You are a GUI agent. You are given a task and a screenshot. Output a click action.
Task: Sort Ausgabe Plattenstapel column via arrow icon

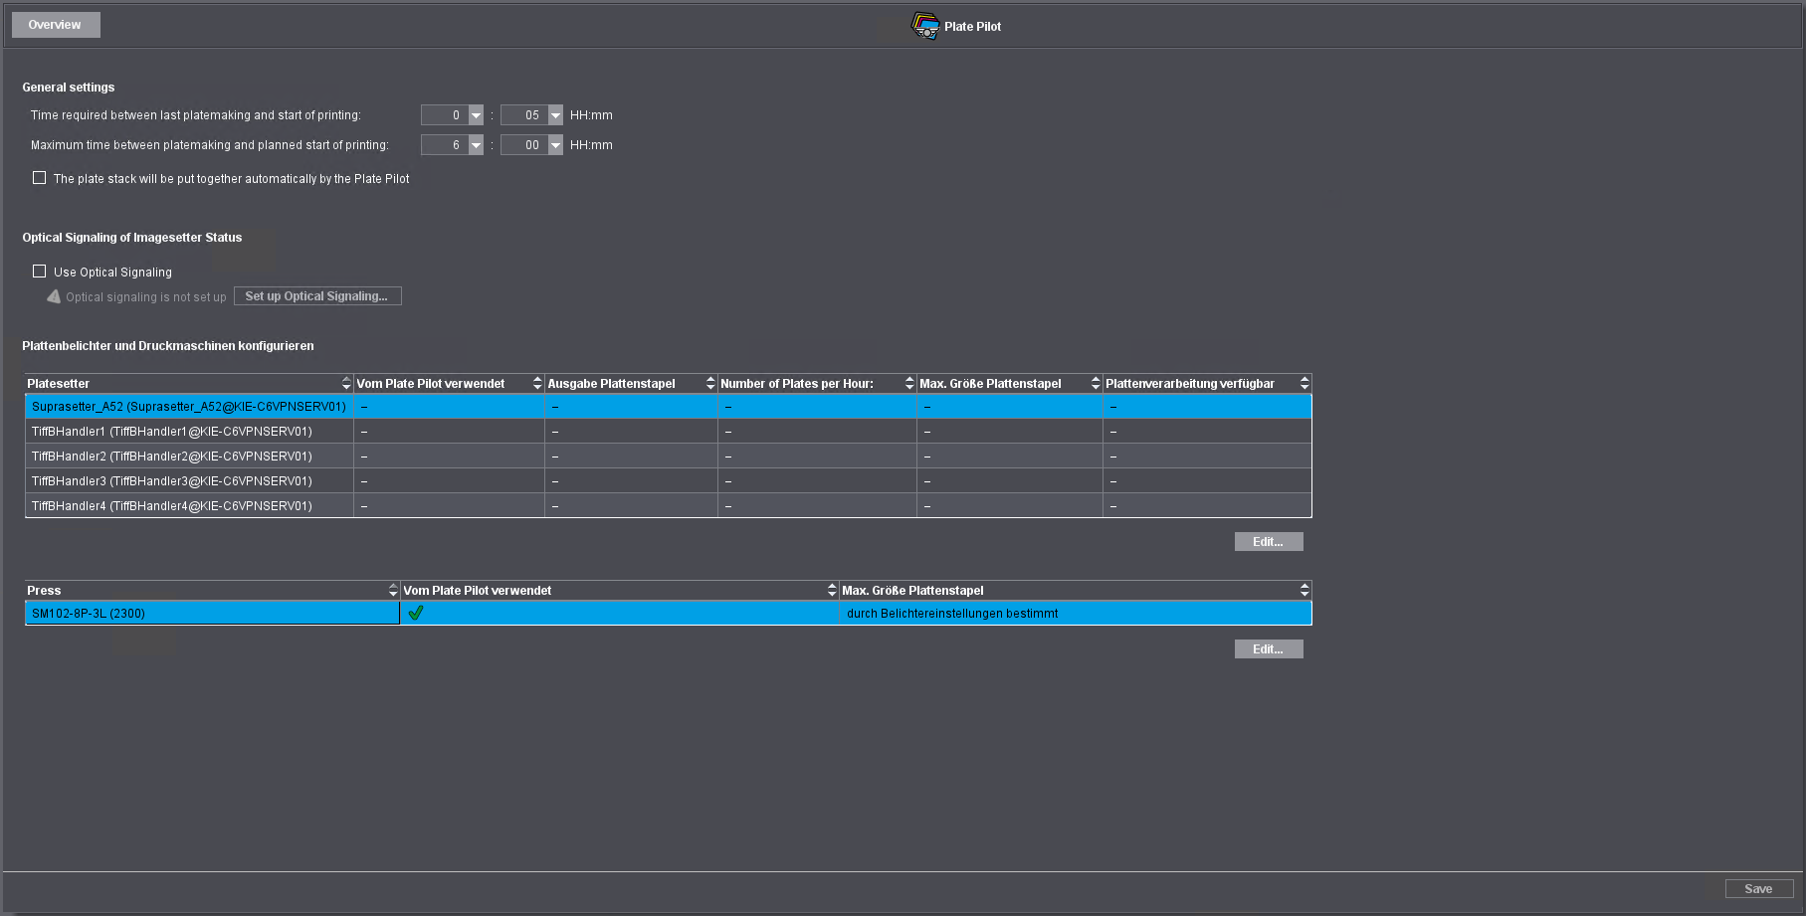(x=709, y=384)
